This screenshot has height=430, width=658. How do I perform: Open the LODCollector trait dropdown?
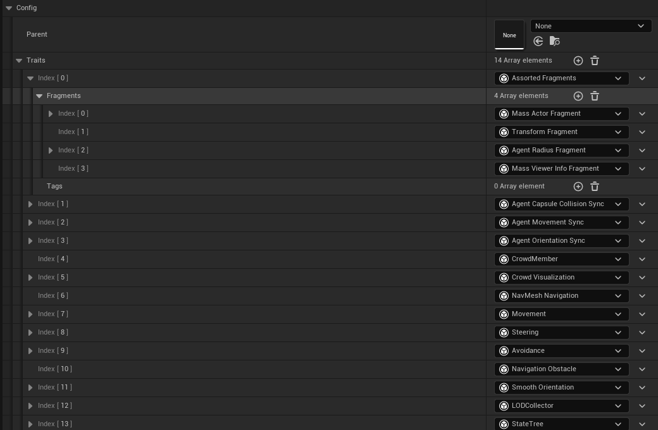click(561, 406)
